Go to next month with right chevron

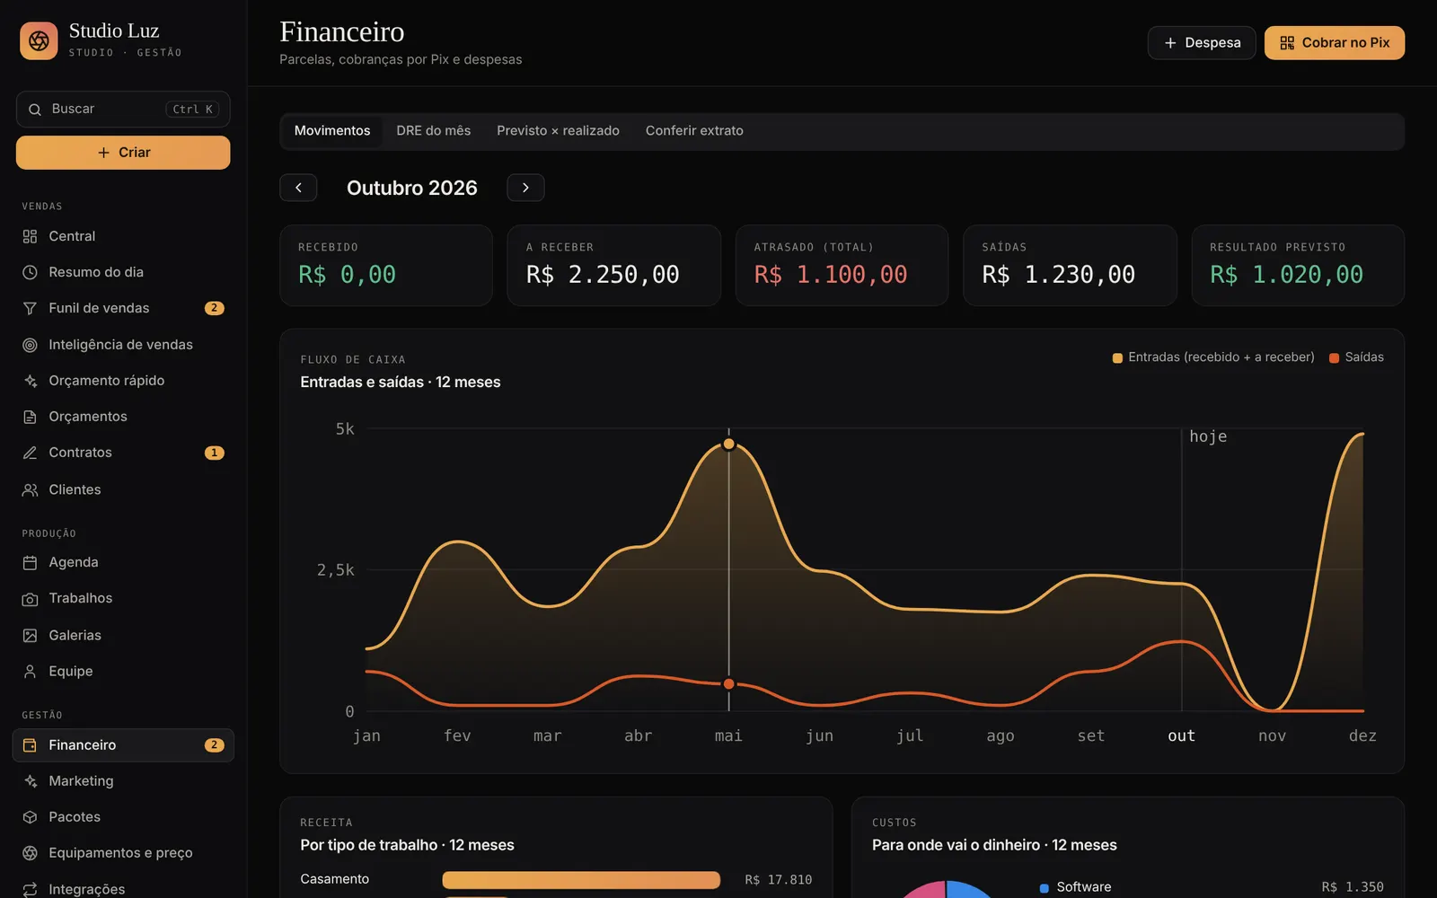525,188
